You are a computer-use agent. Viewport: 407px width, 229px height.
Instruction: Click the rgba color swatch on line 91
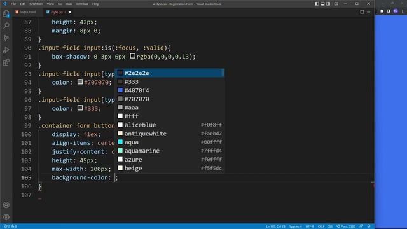(x=132, y=56)
